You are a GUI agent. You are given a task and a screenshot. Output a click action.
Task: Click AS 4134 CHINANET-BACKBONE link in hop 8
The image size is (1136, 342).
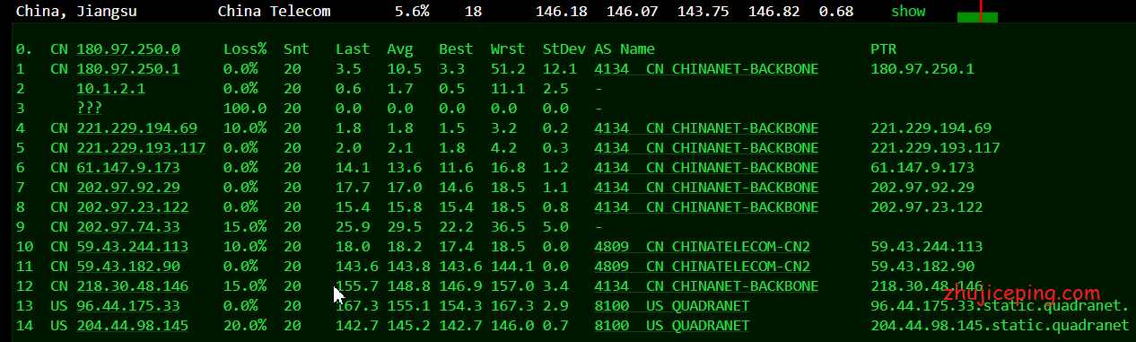pos(706,207)
